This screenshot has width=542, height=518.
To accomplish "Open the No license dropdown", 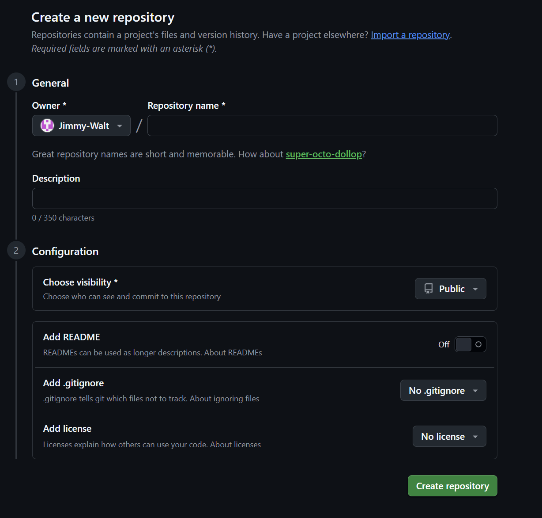I will tap(449, 436).
